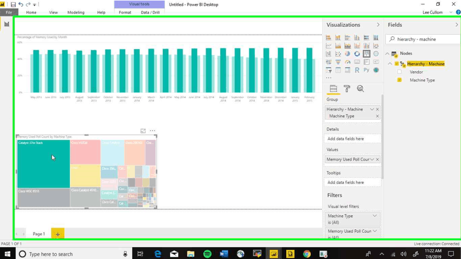The height and width of the screenshot is (259, 461).
Task: Click the Fields search box
Action: [423, 39]
